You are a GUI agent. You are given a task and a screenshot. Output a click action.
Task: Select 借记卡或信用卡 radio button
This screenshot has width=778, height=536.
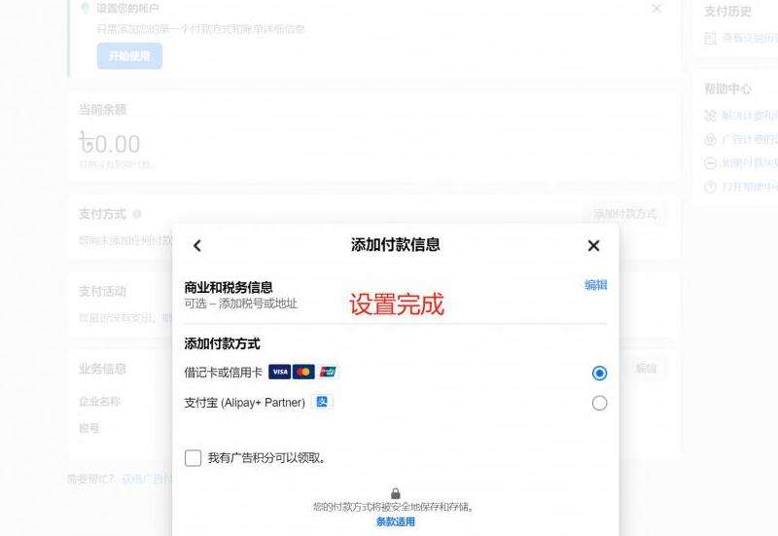coord(599,373)
